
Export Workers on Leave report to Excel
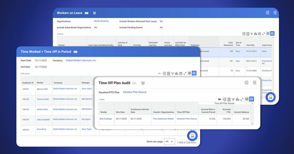click(x=267, y=13)
